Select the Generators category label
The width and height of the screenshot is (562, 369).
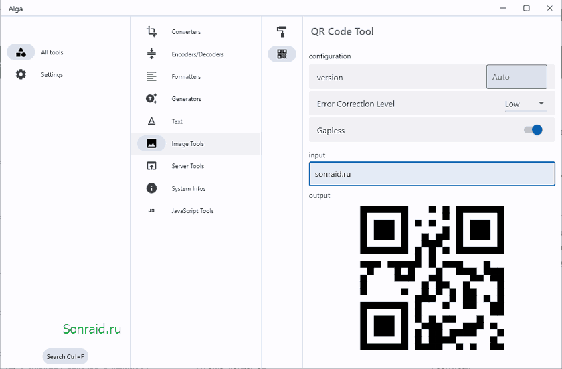187,99
